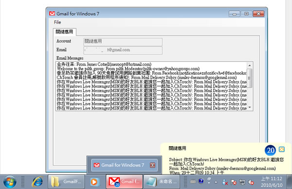Click the notification Subject text
The width and height of the screenshot is (292, 189).
pyautogui.click(x=226, y=162)
